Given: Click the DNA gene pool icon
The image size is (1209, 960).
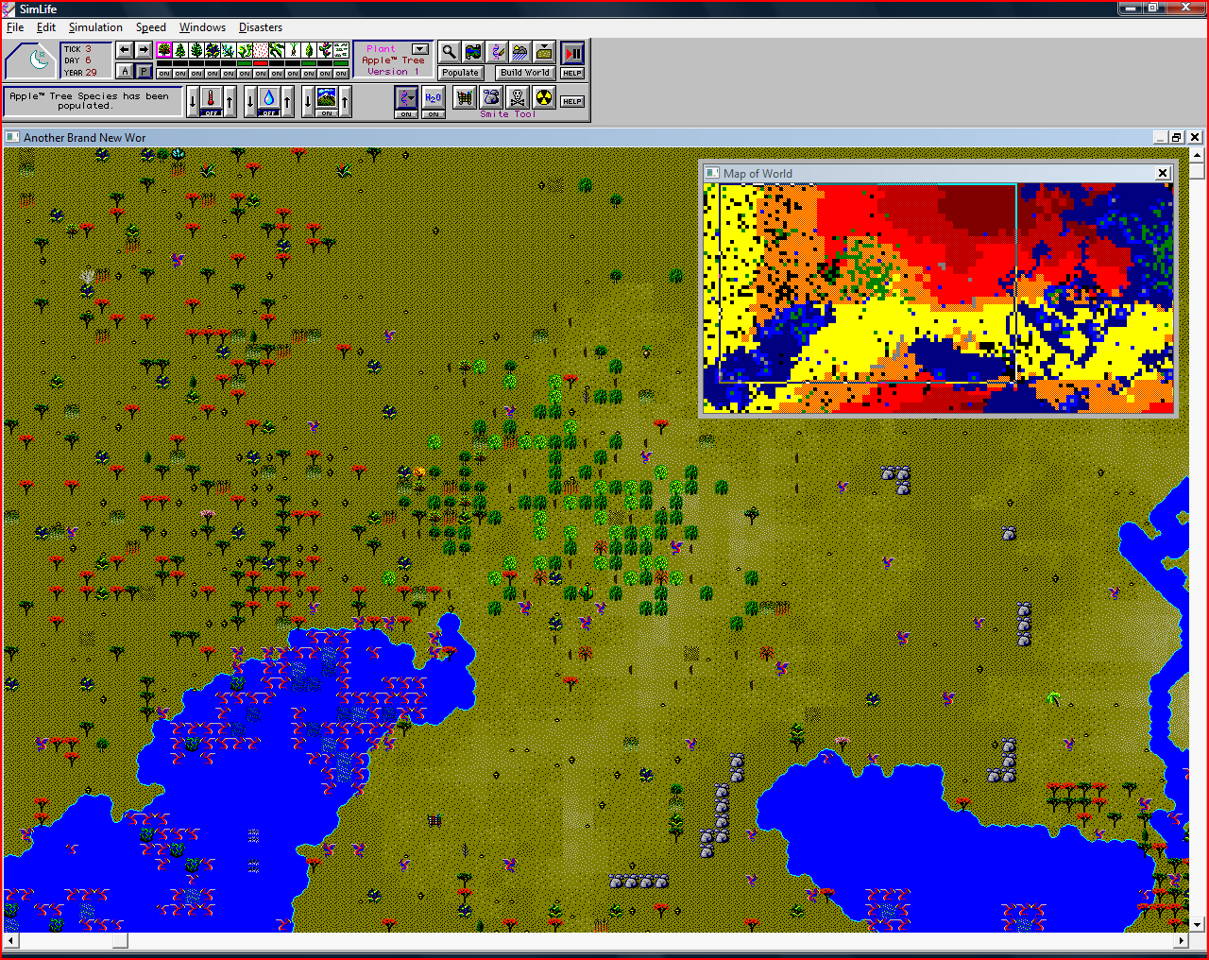Looking at the screenshot, I should [497, 52].
